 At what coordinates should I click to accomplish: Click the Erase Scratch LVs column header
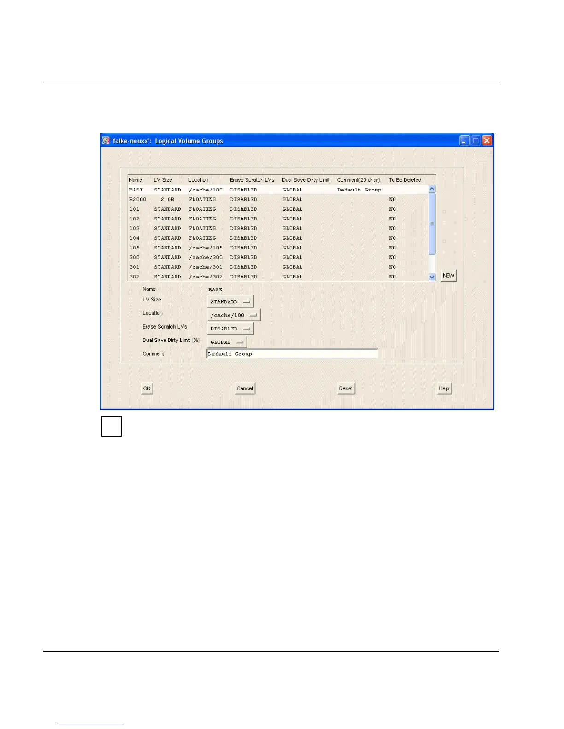tap(252, 180)
